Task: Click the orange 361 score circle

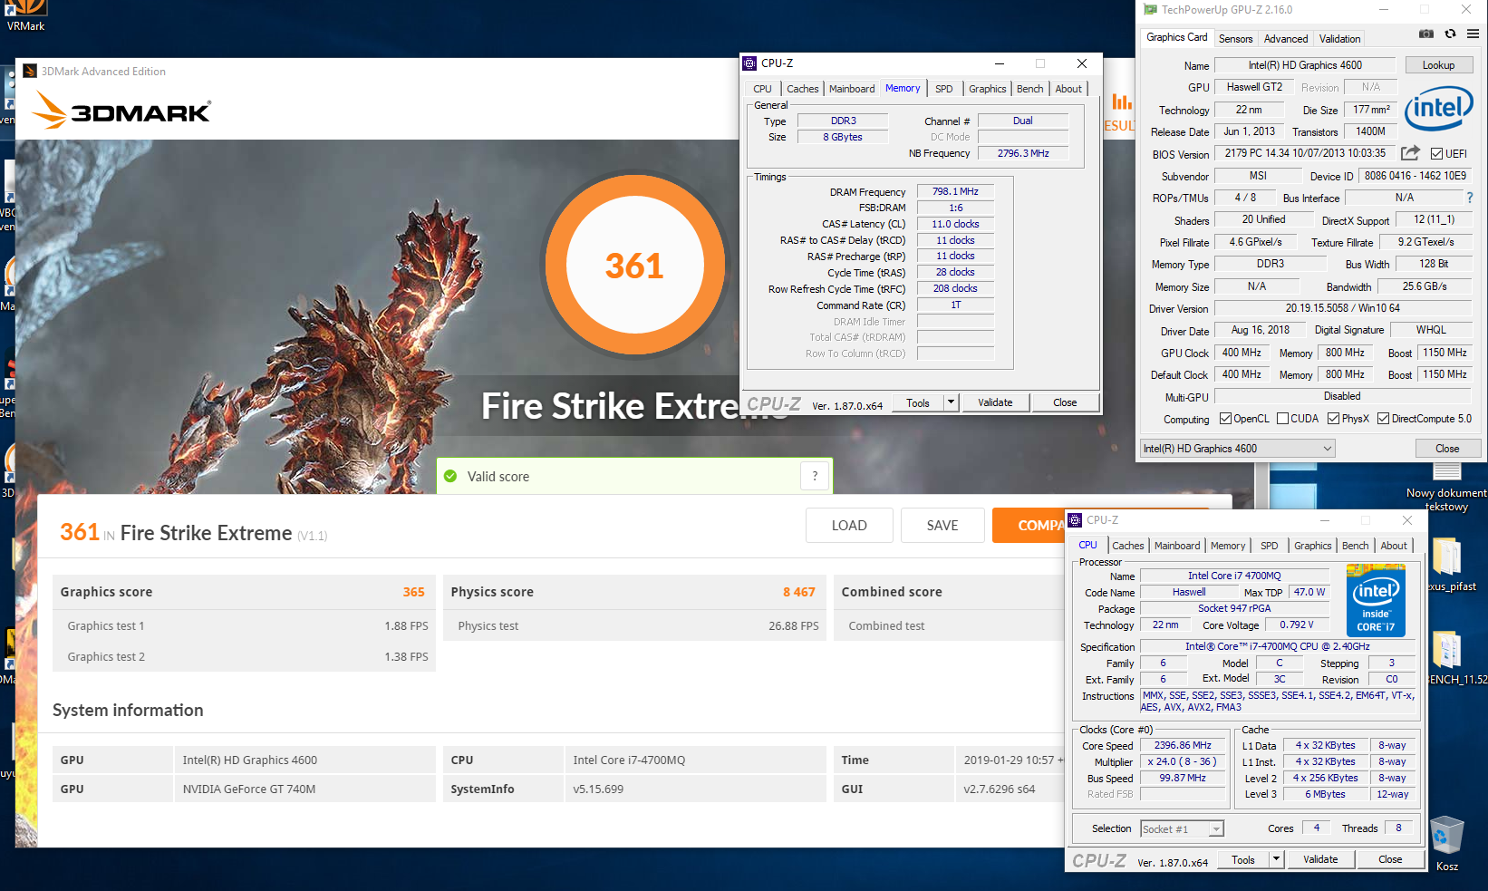Action: tap(634, 265)
